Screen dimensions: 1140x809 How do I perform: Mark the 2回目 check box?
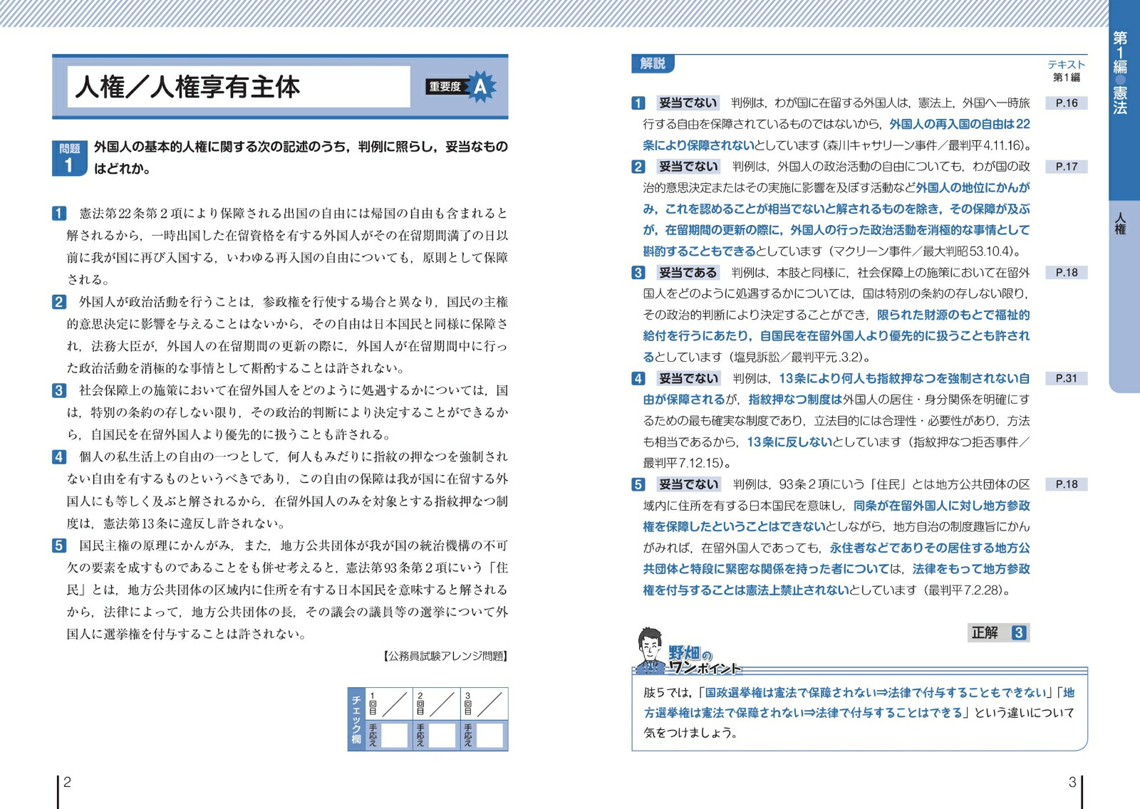442,704
